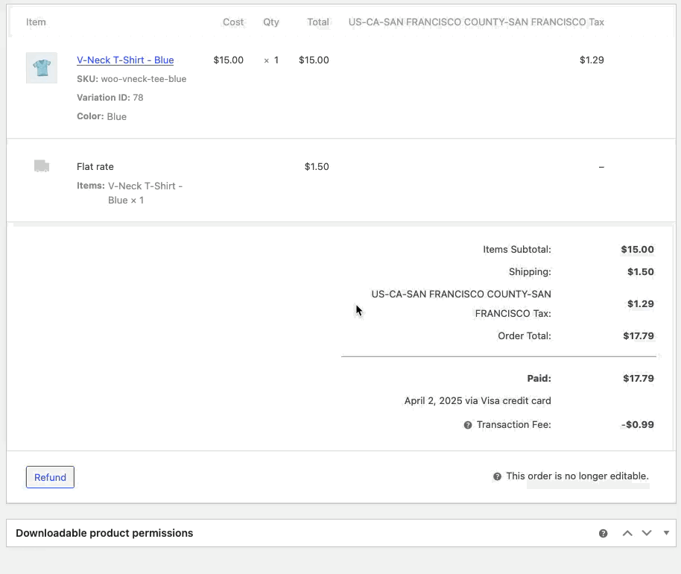Click the San Francisco Tax column header

coord(476,22)
